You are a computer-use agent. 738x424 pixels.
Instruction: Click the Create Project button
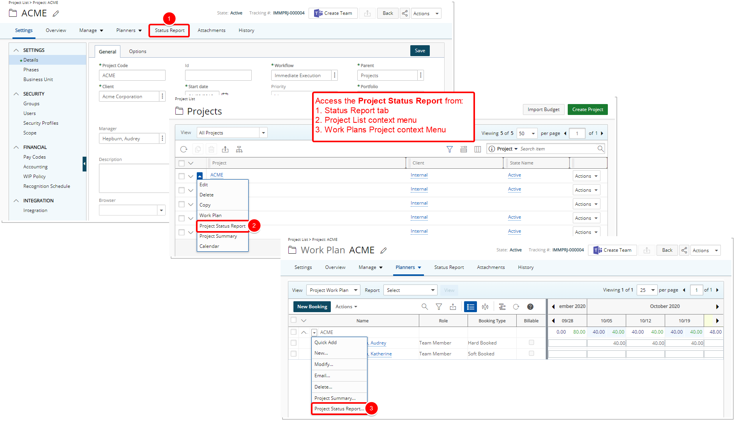pos(588,110)
